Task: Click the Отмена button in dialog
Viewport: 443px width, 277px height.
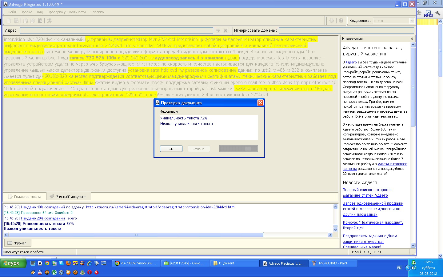Action: pyautogui.click(x=198, y=149)
